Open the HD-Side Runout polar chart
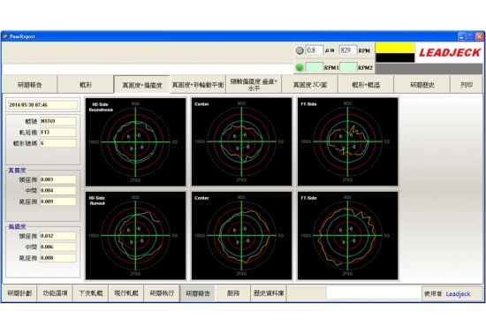This screenshot has height=335, width=486. 136,236
